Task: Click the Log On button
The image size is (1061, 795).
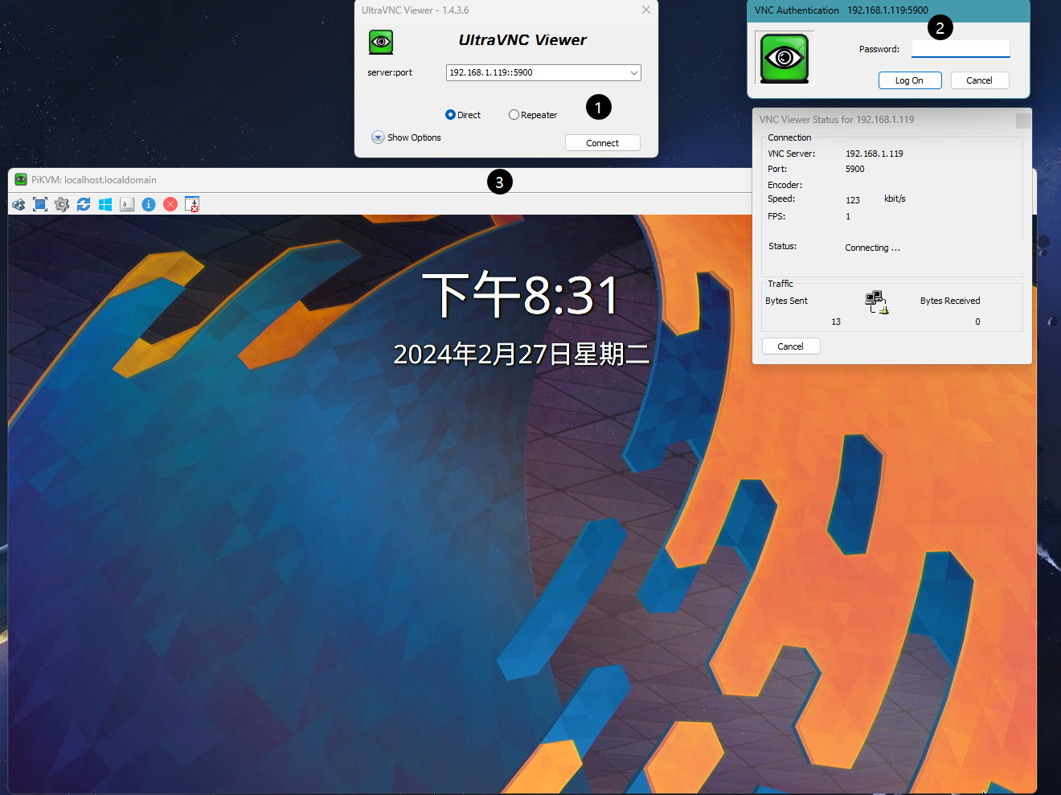Action: (909, 80)
